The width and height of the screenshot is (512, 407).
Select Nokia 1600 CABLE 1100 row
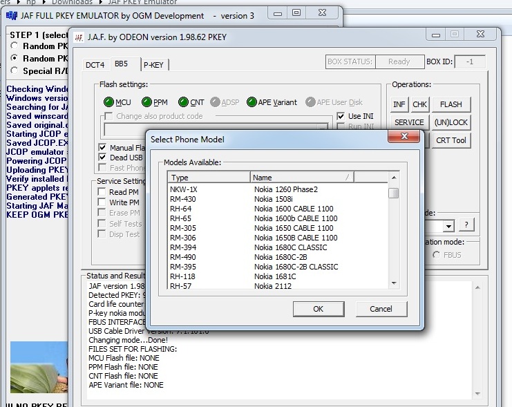[278, 209]
